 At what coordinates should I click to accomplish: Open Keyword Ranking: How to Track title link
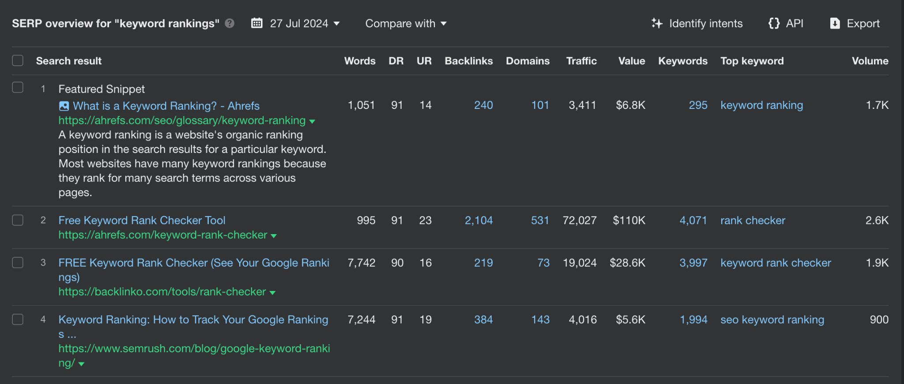tap(193, 326)
